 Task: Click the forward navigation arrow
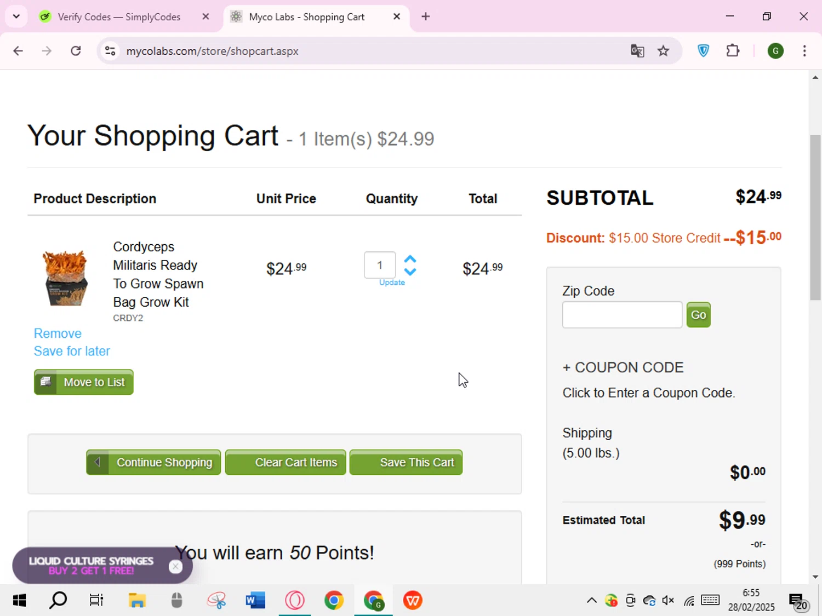47,51
